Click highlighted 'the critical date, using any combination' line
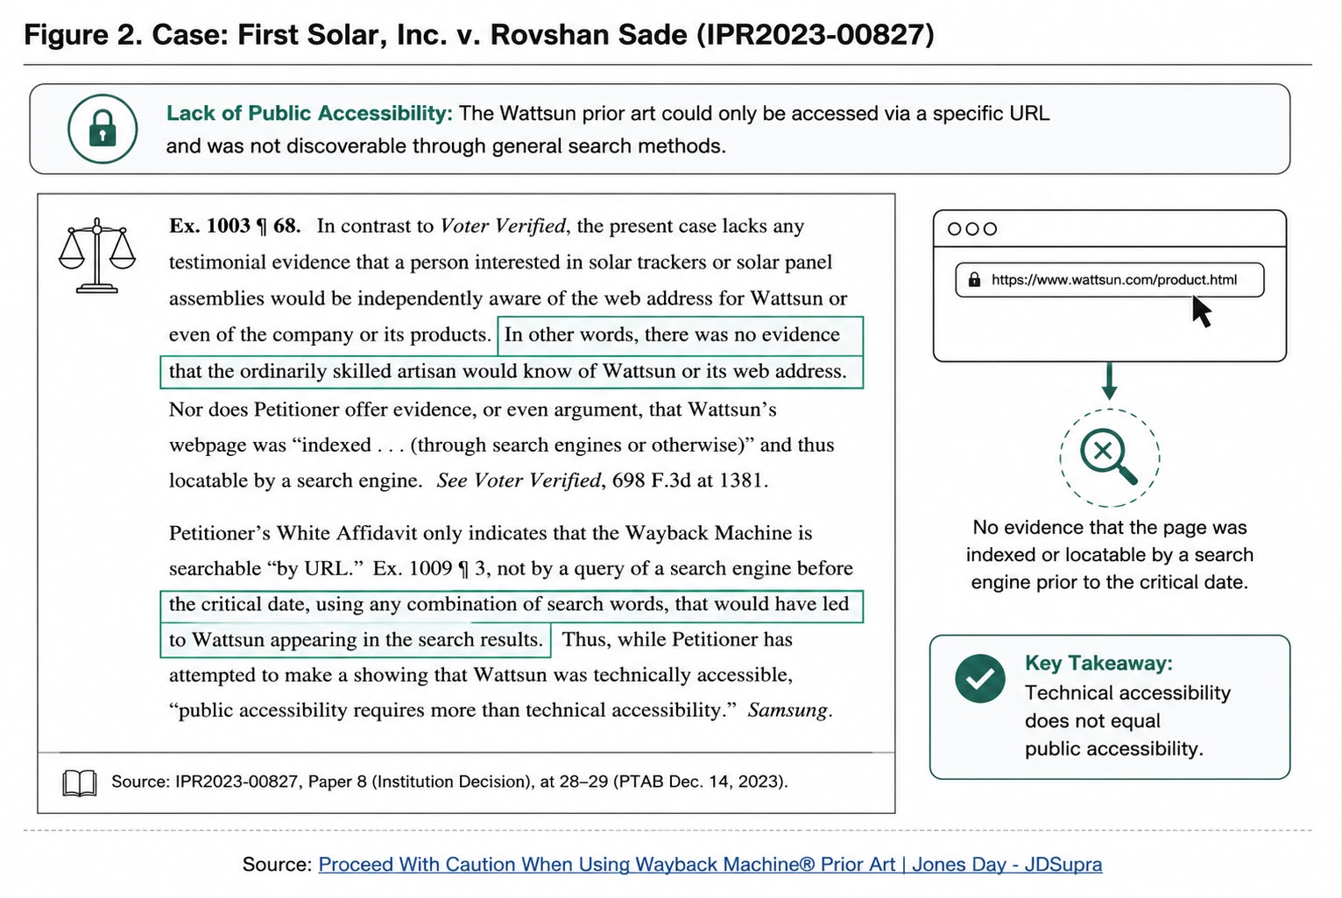 (x=508, y=604)
